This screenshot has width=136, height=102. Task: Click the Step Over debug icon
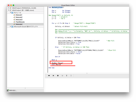pos(62,76)
